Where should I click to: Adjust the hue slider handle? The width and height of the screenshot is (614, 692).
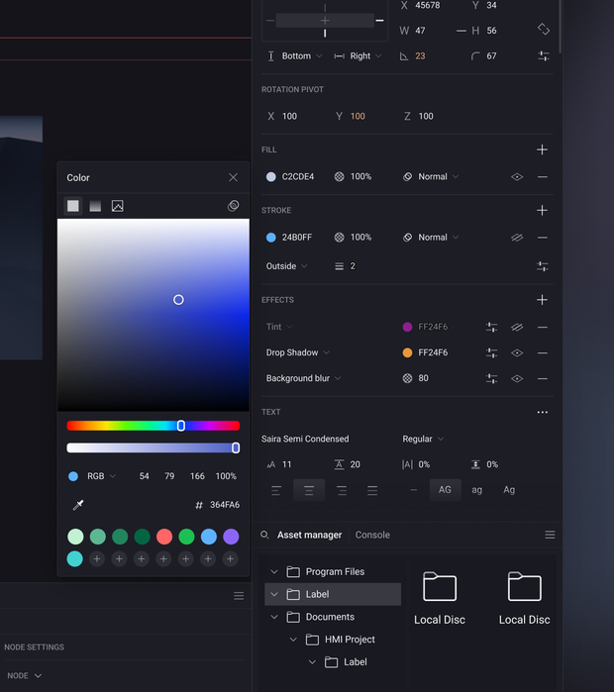pyautogui.click(x=181, y=426)
